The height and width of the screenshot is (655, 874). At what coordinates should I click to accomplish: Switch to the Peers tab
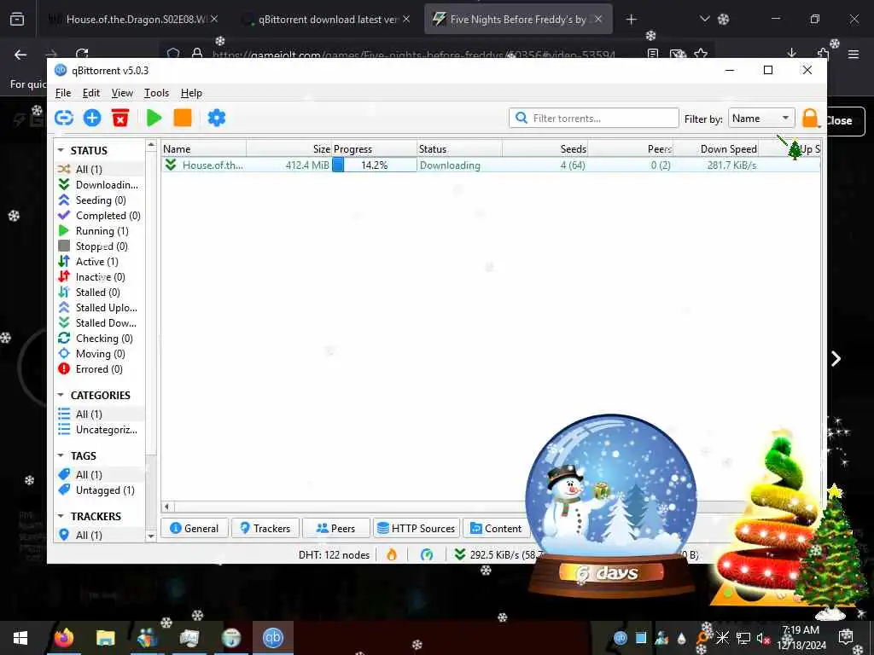[x=336, y=528]
